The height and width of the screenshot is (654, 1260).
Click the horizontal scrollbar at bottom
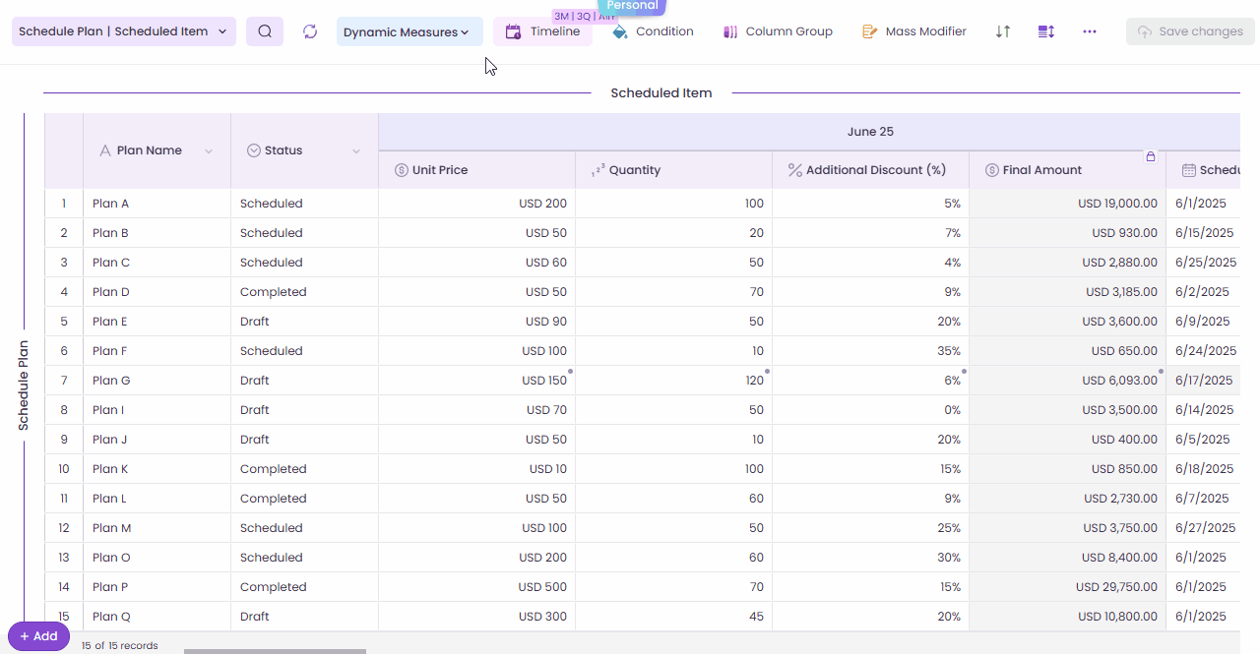(x=276, y=649)
